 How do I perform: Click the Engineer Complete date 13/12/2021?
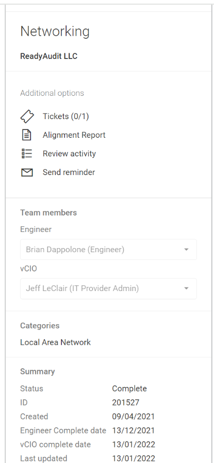click(133, 430)
